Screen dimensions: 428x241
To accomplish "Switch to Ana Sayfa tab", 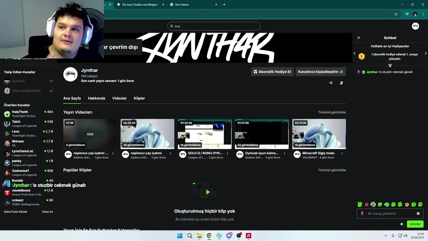I will (x=72, y=98).
